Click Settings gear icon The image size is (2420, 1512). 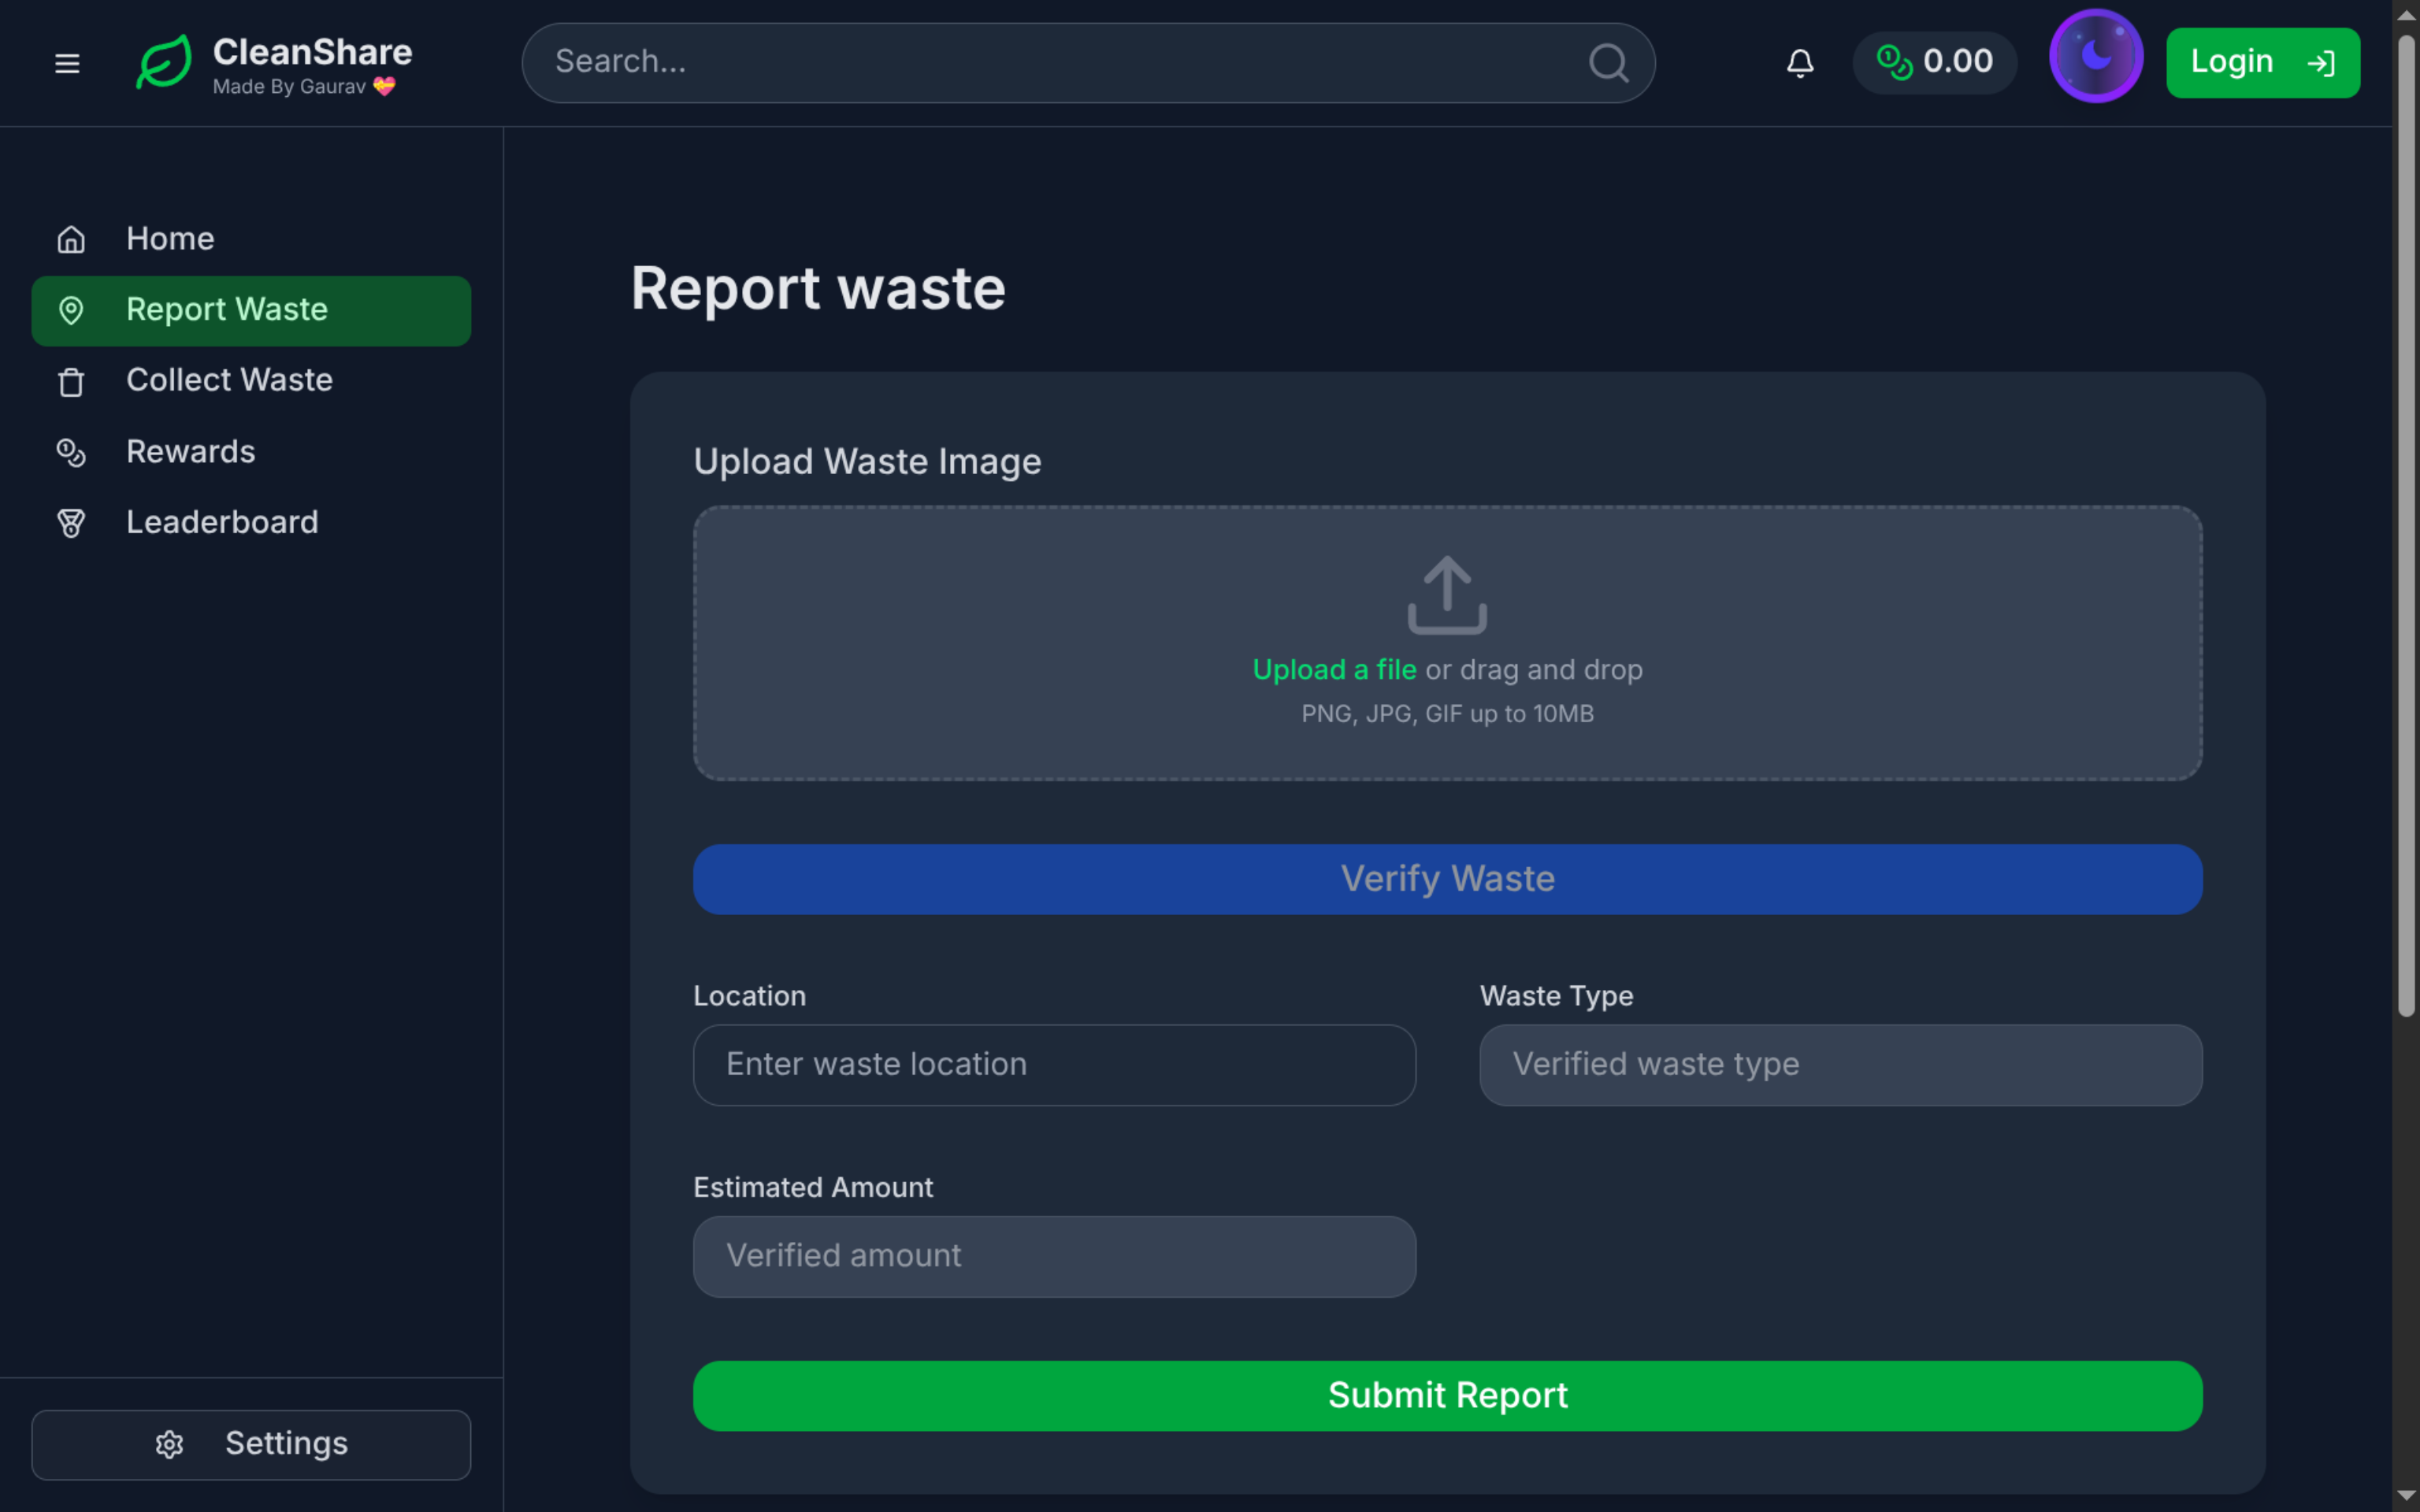169,1444
